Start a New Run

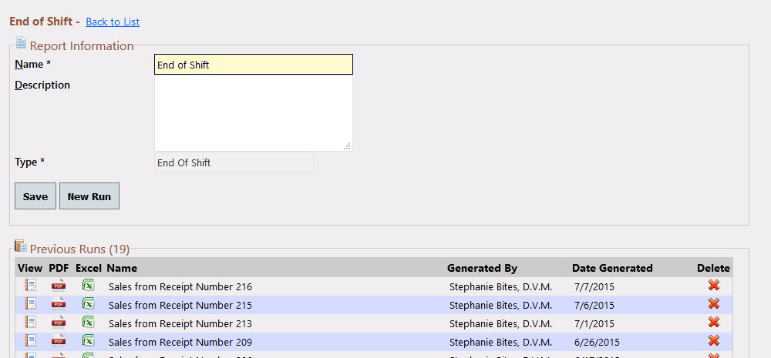pyautogui.click(x=89, y=196)
